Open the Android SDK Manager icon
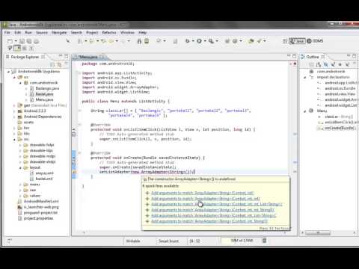 tap(139, 41)
